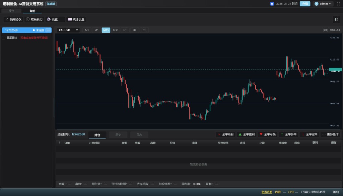Viewport: 343px width, 196px height.
Task: Click the 未连接 connection status indicator
Action: coord(39,30)
